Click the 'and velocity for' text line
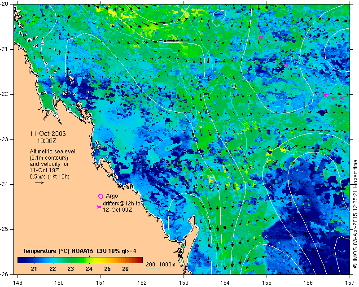Screen dimensions: 359x287 (49, 164)
